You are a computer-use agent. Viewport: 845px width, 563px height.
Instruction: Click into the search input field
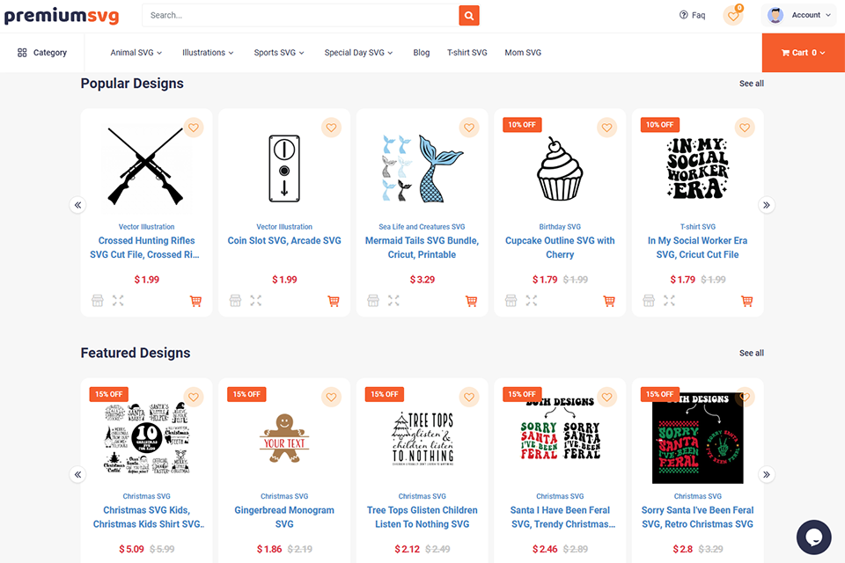tap(299, 15)
